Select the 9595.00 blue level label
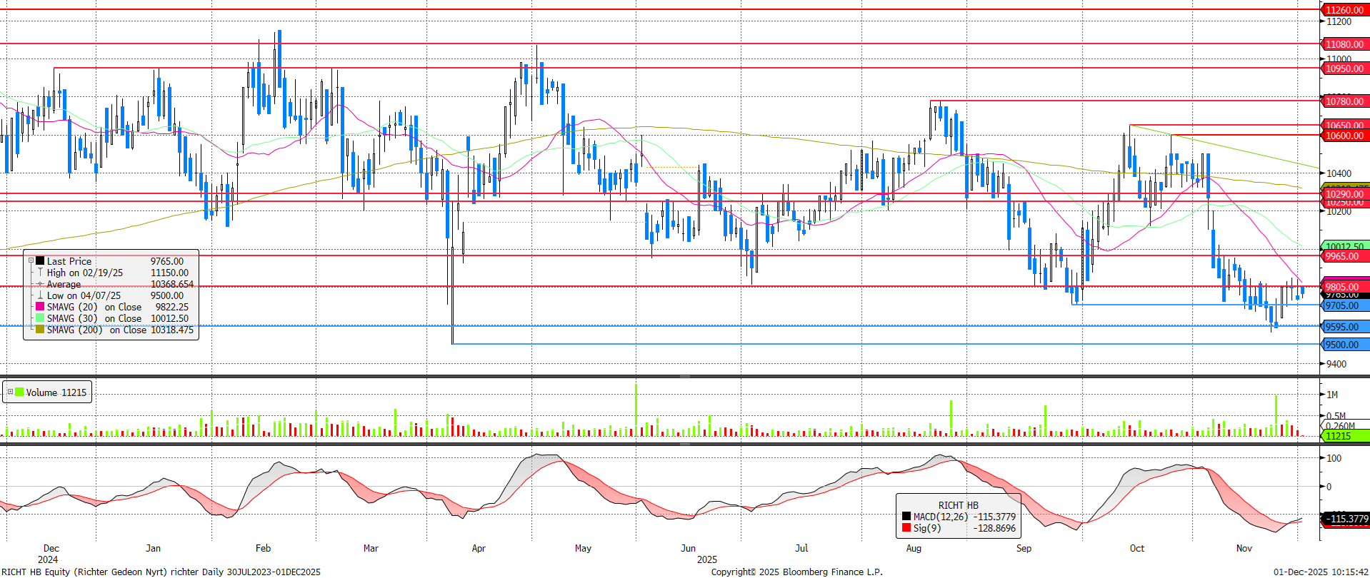Screen dimensions: 1370x578 click(x=1341, y=327)
